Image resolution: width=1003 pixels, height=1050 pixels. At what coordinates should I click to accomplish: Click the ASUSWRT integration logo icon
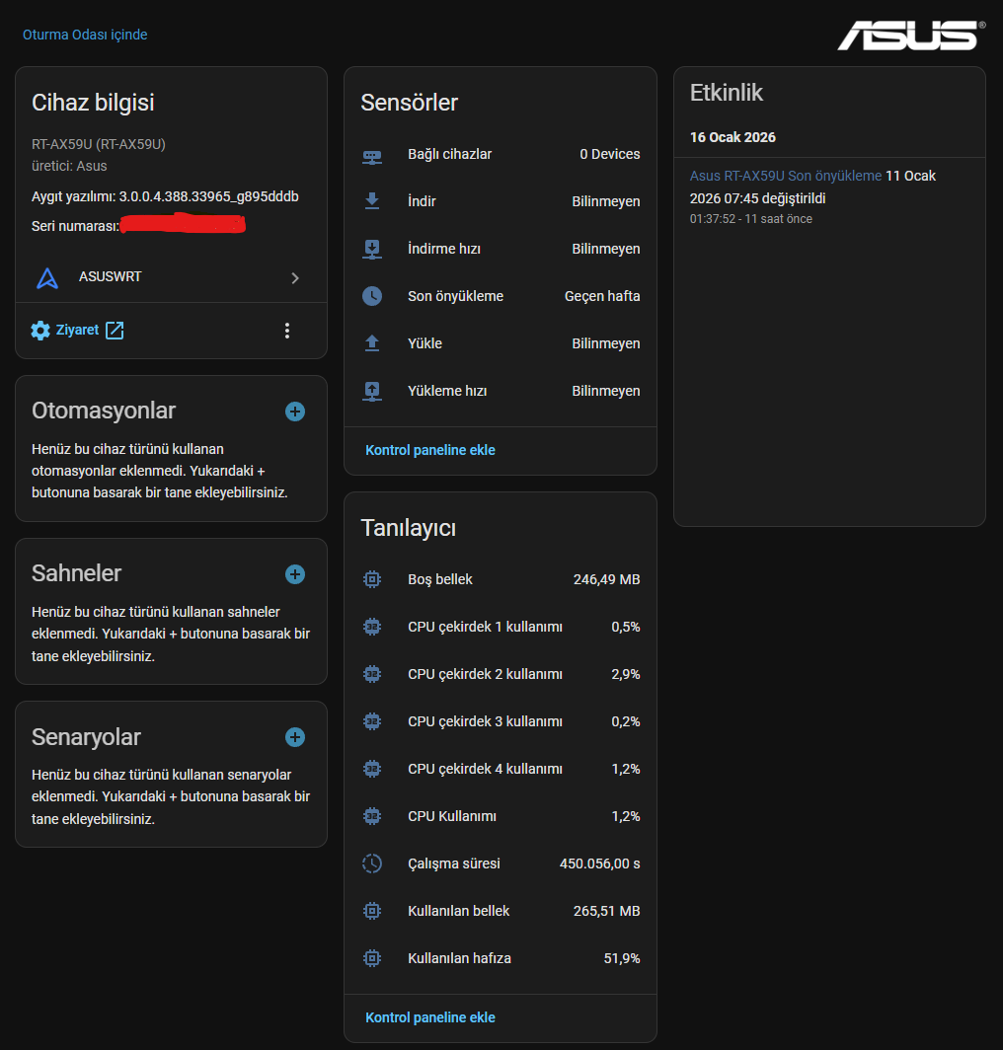[x=47, y=278]
